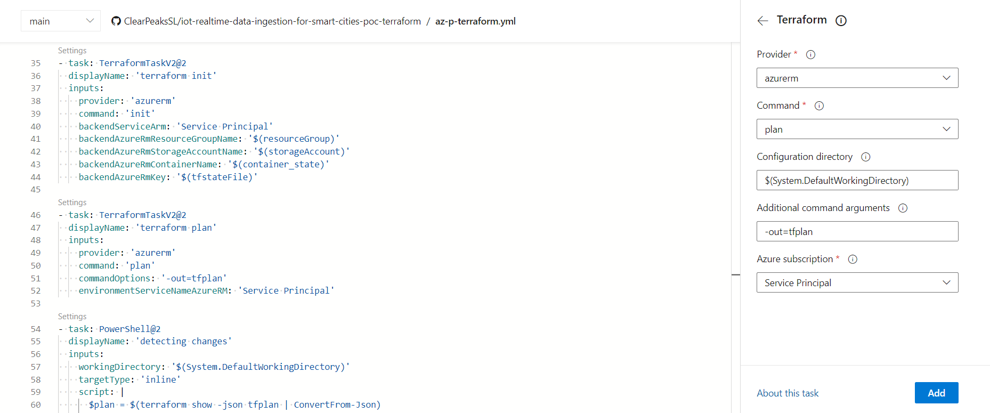Open Azure subscription Service Principal dropdown
The height and width of the screenshot is (413, 990).
click(857, 282)
